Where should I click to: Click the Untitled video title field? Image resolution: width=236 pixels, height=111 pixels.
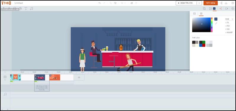(x=19, y=3)
